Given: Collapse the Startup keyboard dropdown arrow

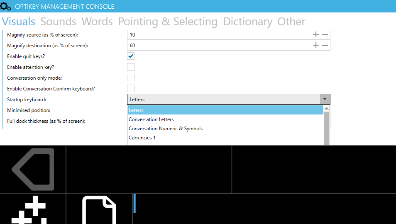Looking at the screenshot, I should coord(325,100).
